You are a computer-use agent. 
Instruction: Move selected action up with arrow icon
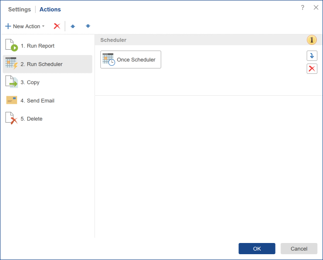[73, 26]
